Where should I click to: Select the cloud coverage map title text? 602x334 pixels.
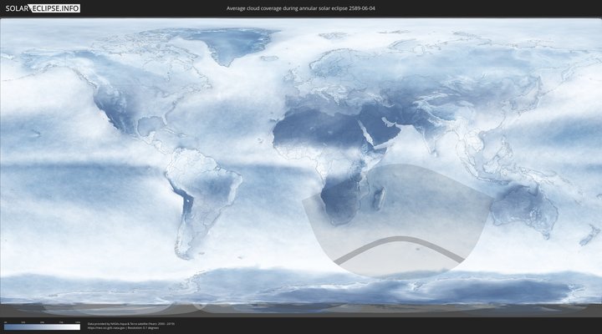301,8
